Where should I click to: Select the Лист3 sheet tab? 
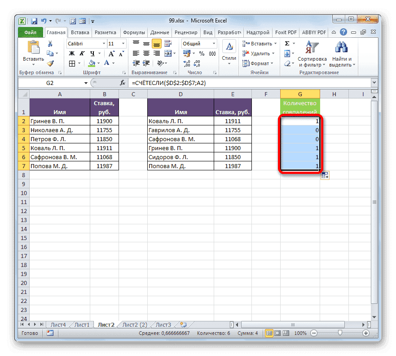coord(163,324)
